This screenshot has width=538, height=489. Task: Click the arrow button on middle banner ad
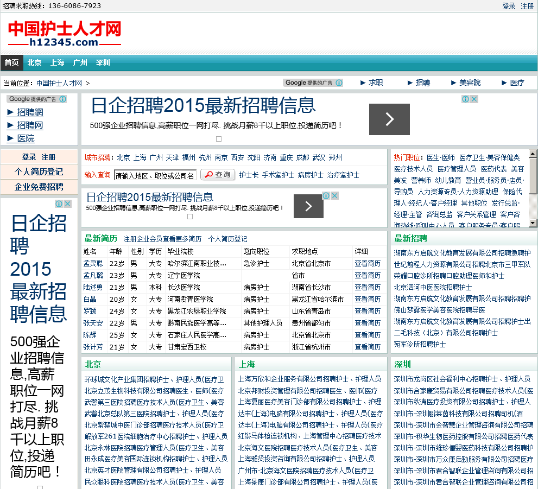(308, 206)
